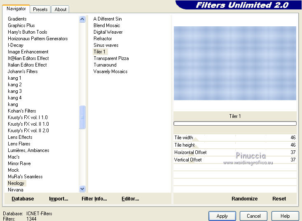This screenshot has height=221, width=302.
Task: Choose the Transparent Pizza filter
Action: click(111, 58)
